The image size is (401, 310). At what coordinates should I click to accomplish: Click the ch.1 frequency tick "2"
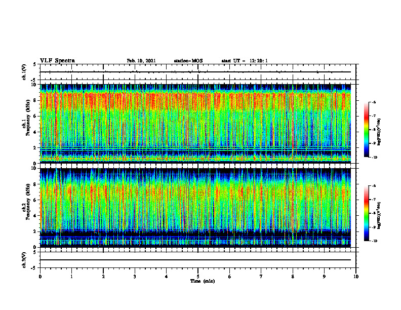pos(35,148)
